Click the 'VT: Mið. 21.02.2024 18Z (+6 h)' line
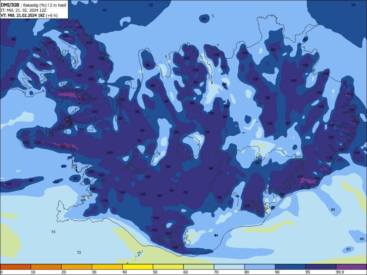The height and width of the screenshot is (275, 367). pyautogui.click(x=29, y=15)
